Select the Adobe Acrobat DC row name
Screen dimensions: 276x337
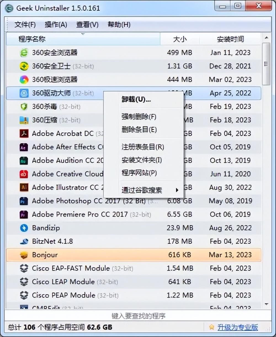coord(63,133)
